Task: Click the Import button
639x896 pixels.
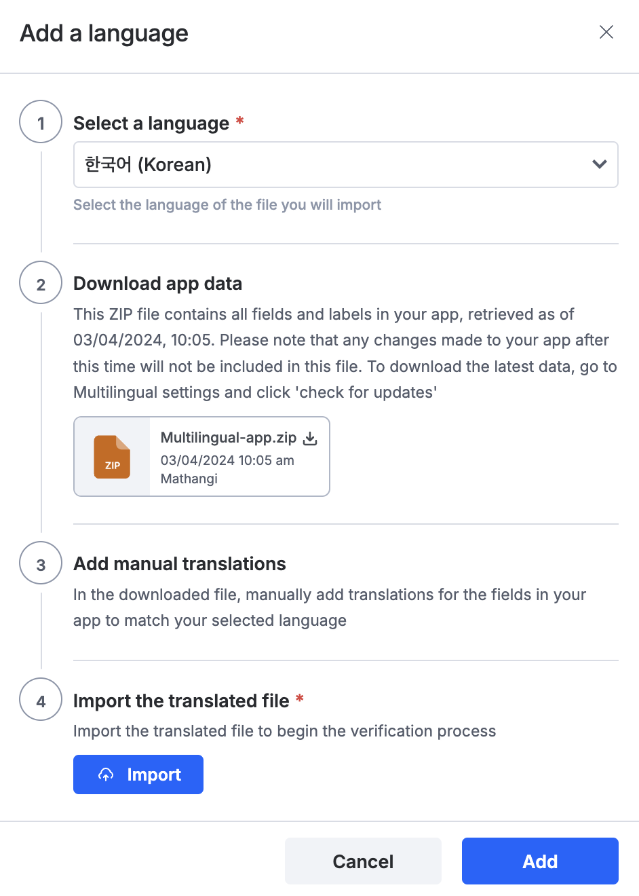Action: [138, 774]
